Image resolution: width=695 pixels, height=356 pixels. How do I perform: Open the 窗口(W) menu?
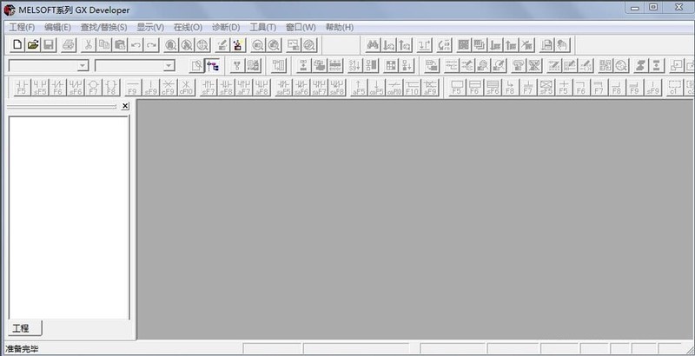pyautogui.click(x=301, y=28)
